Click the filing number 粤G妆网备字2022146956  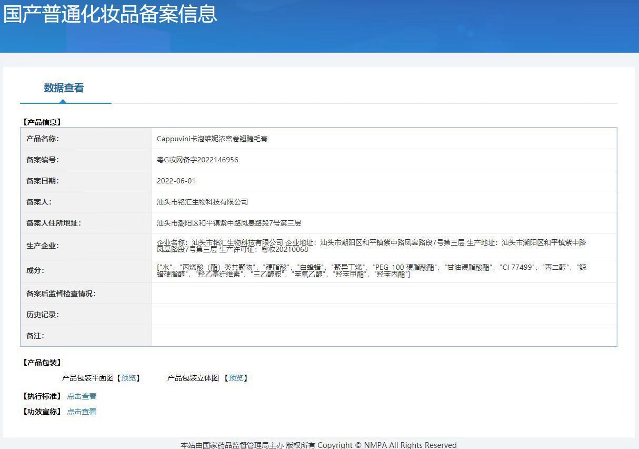coord(197,160)
